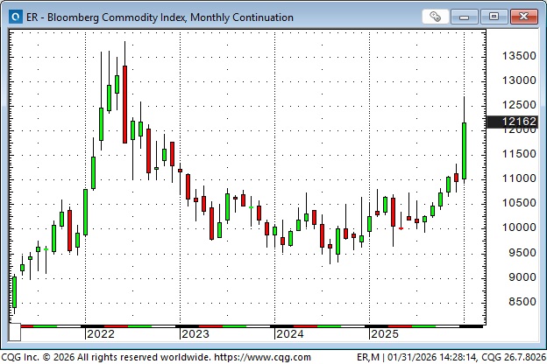Click the 2022 year label on time axis

101,334
